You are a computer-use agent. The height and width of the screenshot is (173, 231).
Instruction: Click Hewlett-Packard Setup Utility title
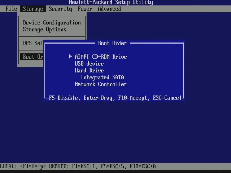click(111, 2)
